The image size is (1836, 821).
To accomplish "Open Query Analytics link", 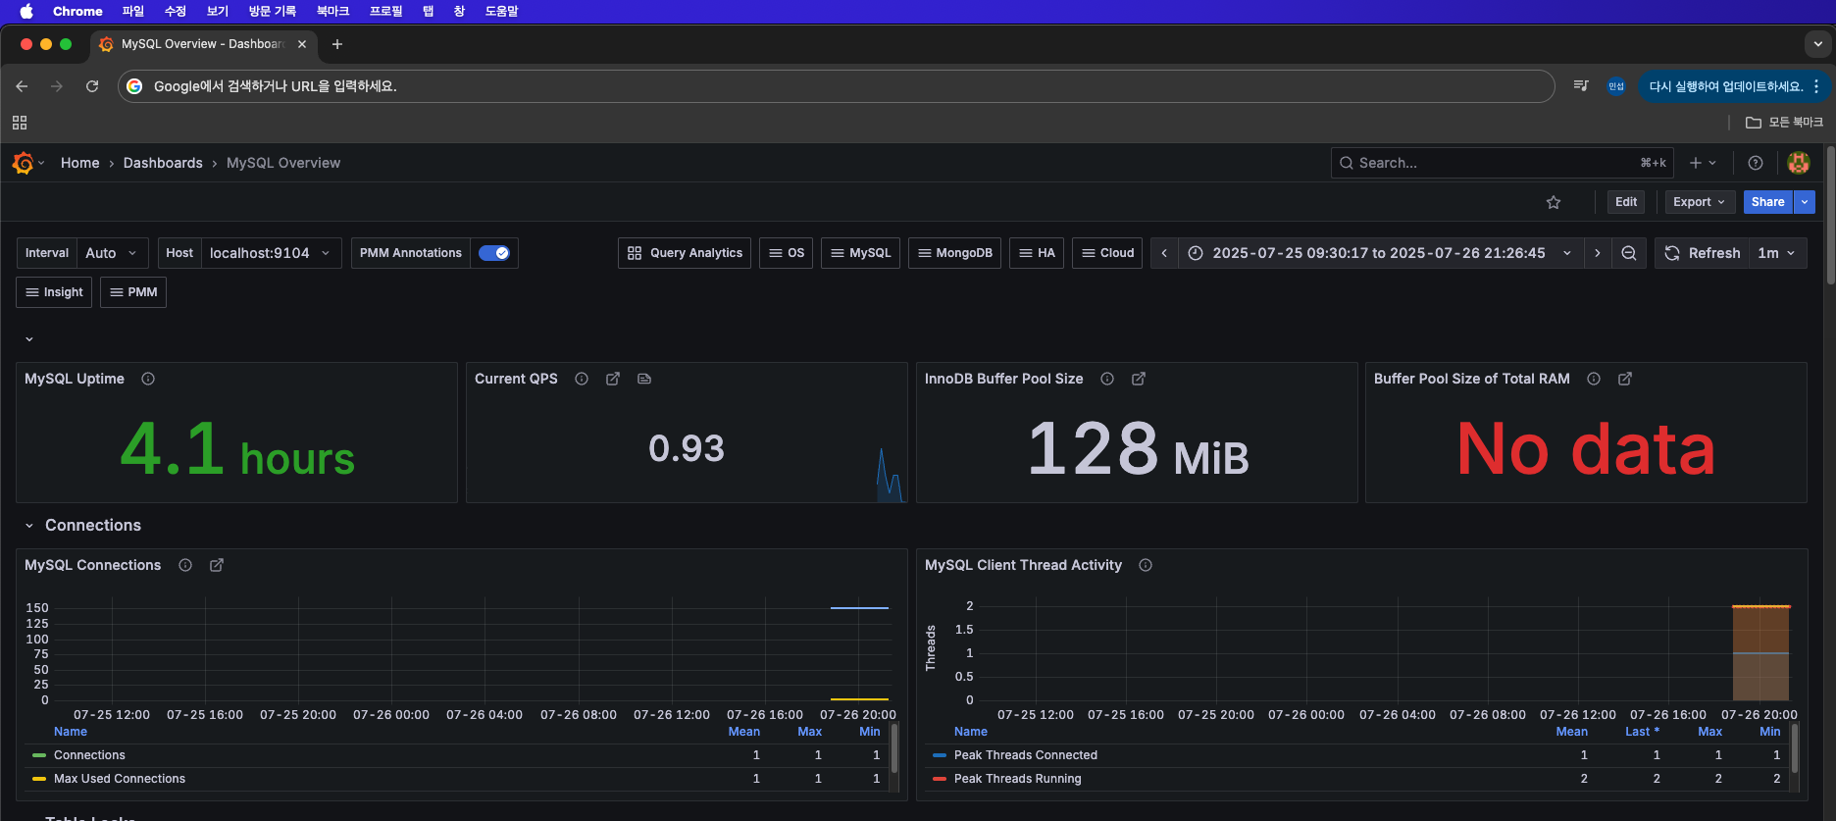I will pos(685,253).
